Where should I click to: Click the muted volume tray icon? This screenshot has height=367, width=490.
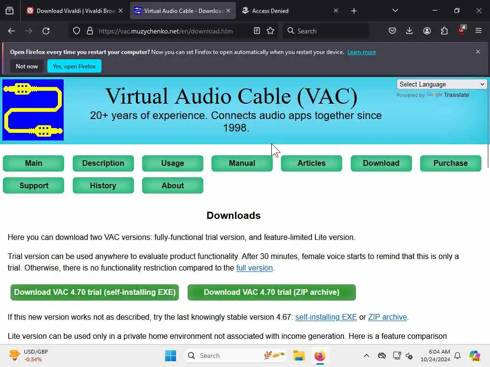click(x=409, y=356)
